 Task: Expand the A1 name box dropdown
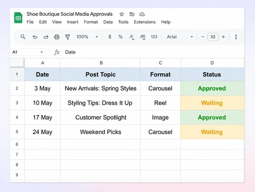(42, 52)
